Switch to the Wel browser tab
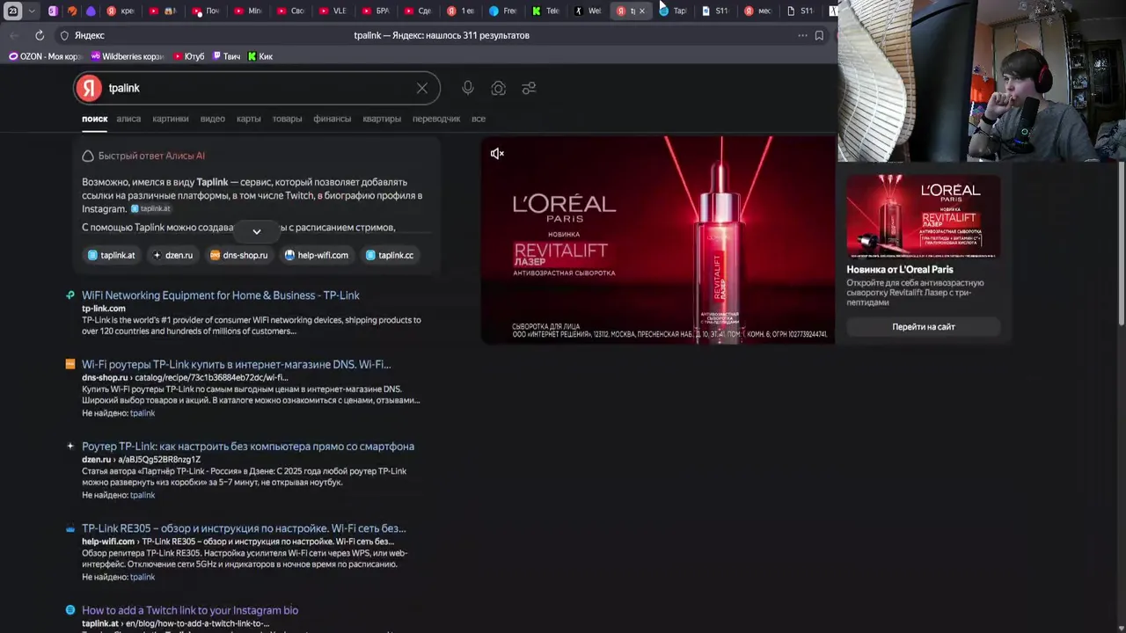The width and height of the screenshot is (1126, 633). 588,11
